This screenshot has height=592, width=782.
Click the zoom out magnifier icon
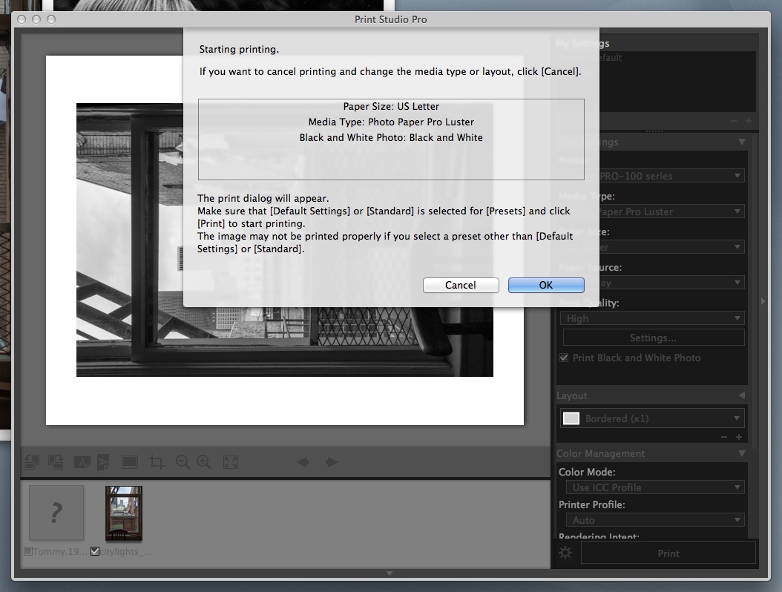tap(183, 462)
